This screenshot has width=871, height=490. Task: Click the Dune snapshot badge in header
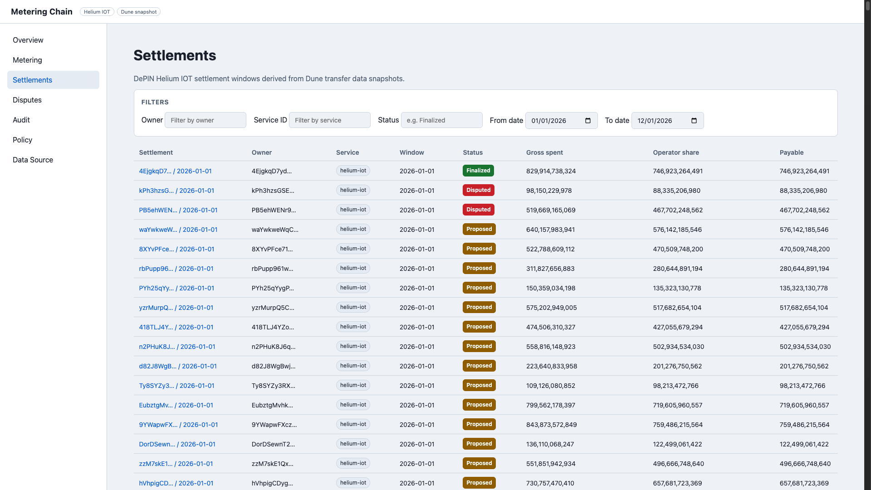pyautogui.click(x=138, y=12)
